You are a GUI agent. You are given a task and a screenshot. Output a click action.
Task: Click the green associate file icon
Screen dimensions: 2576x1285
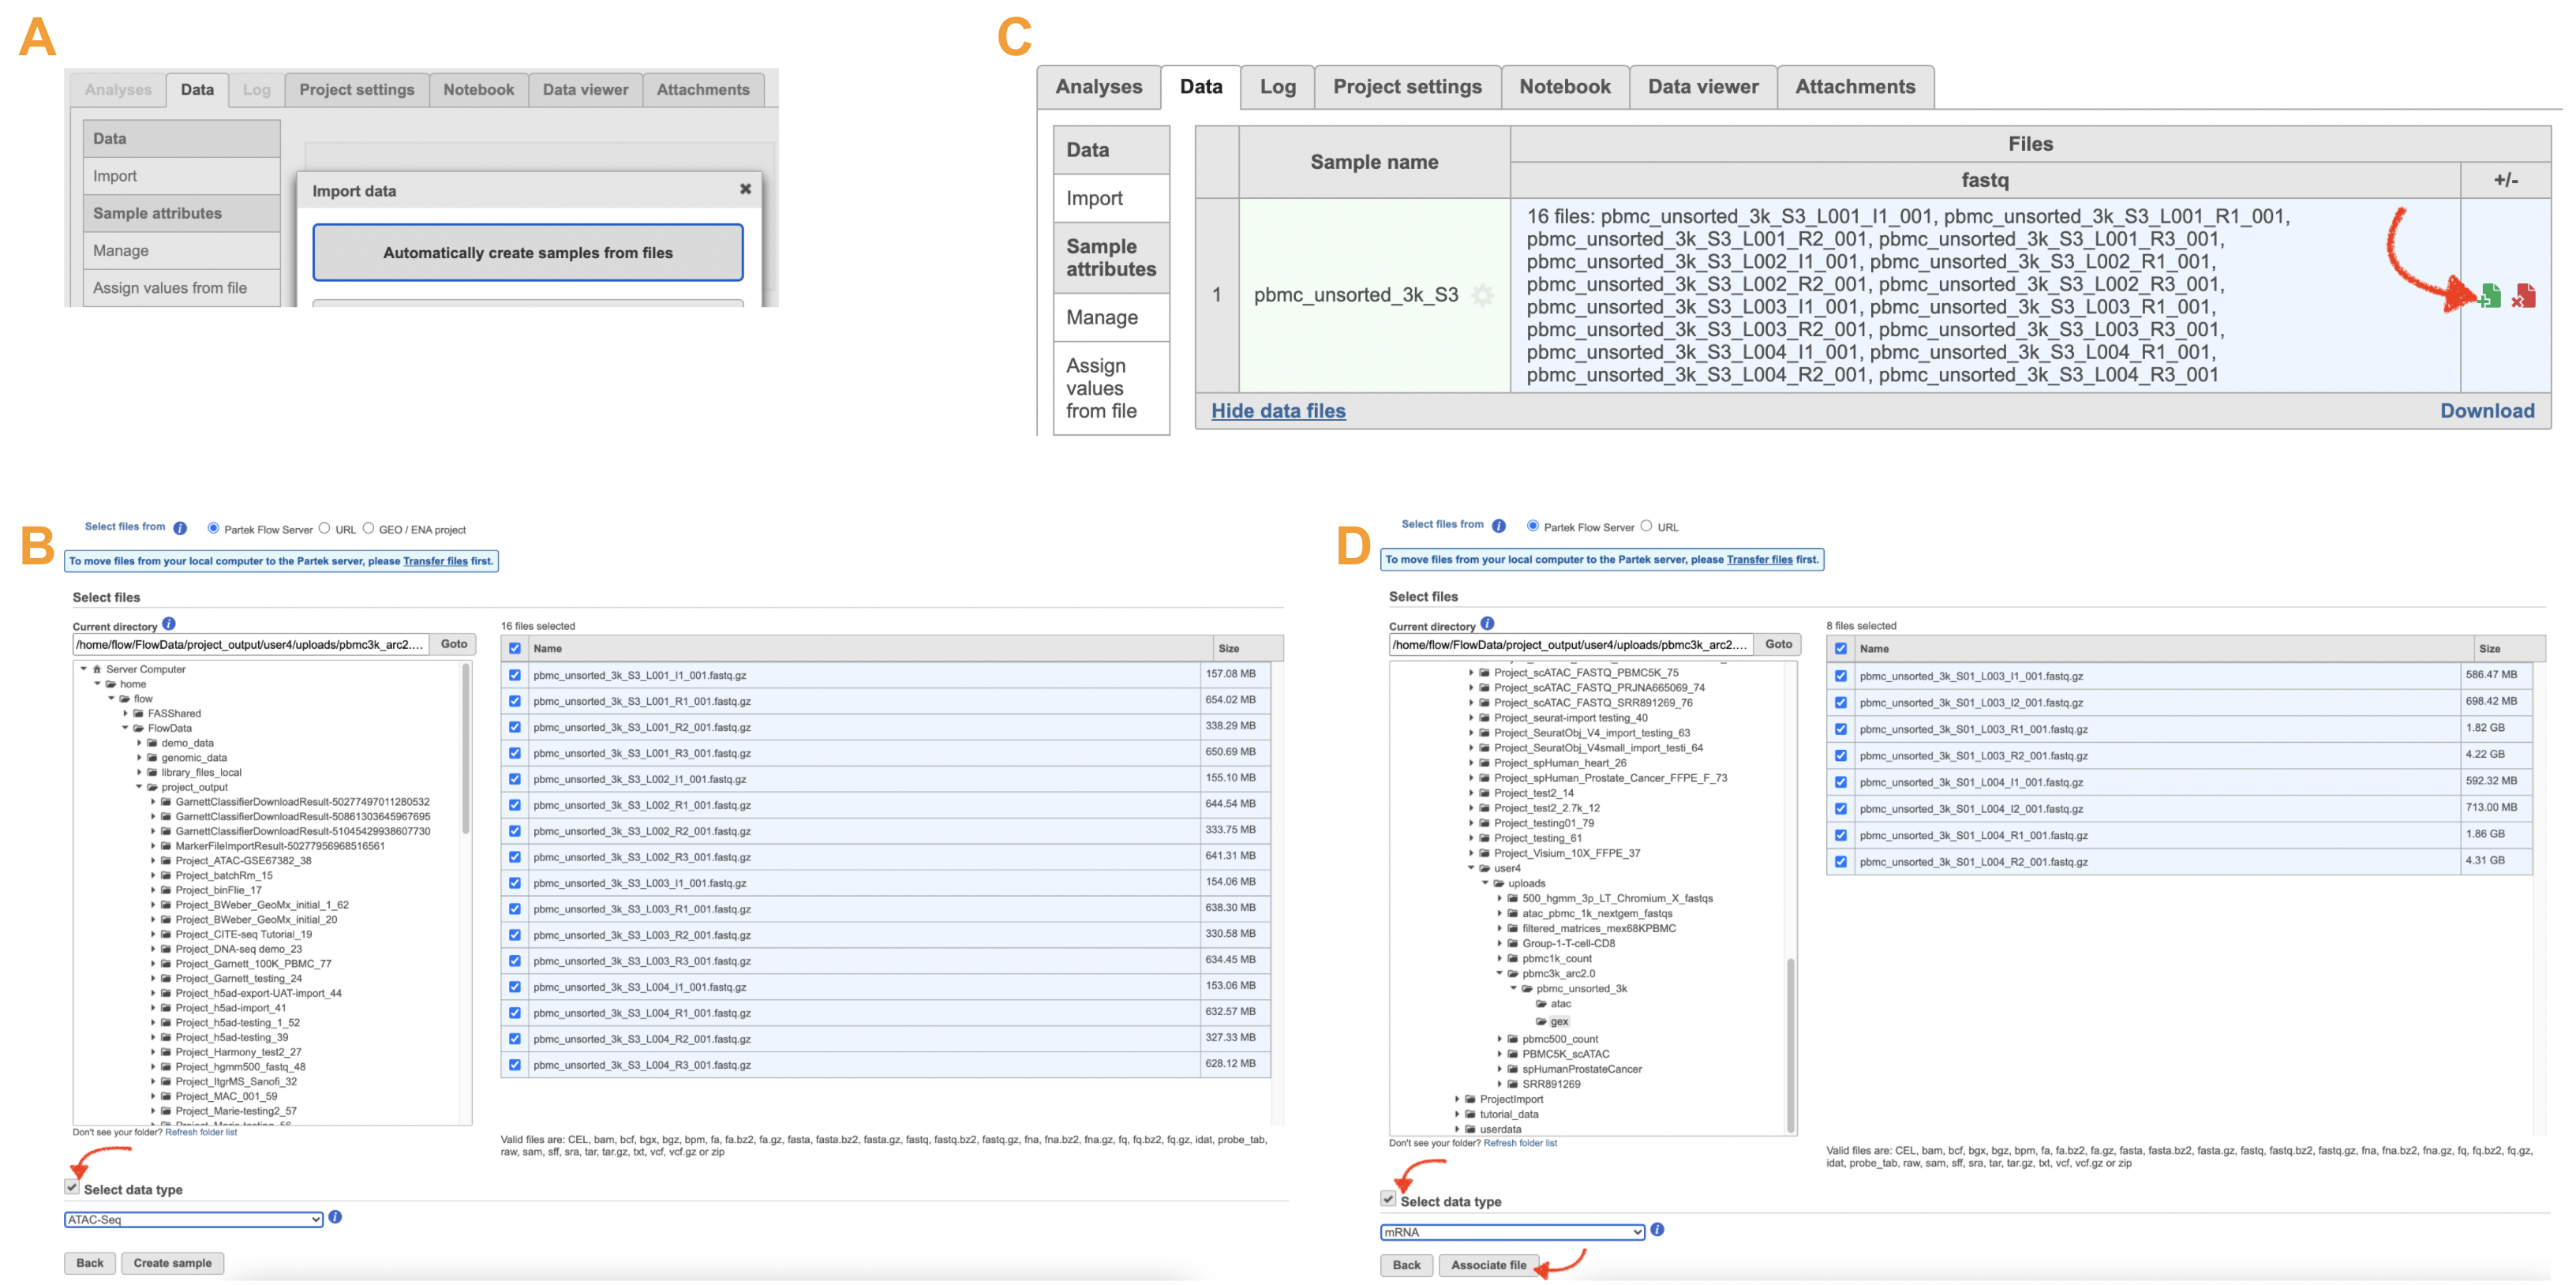(2491, 296)
